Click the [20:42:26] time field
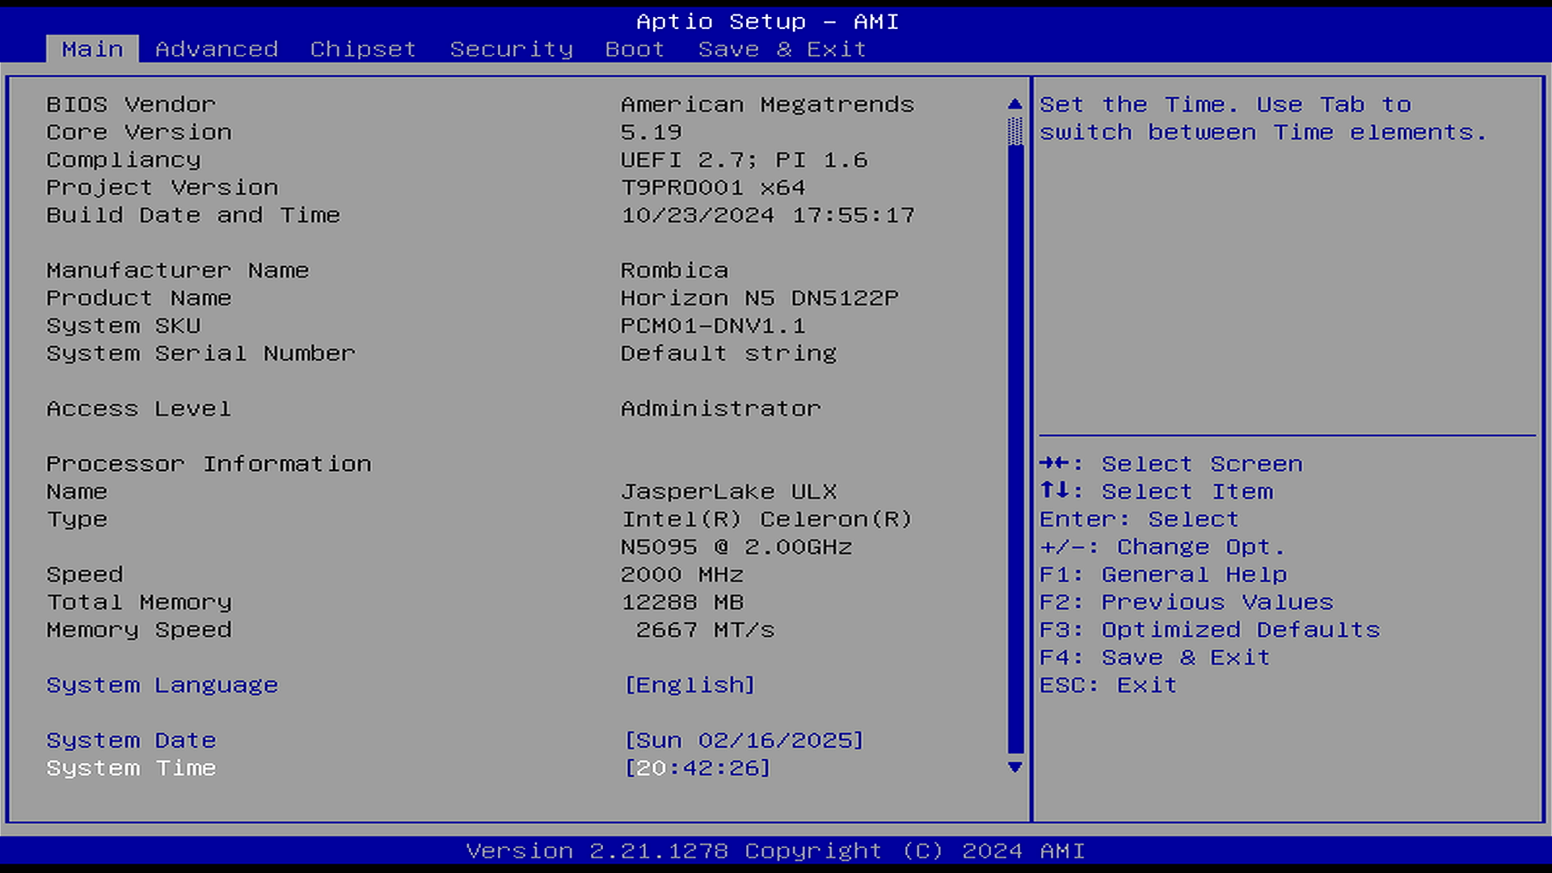1552x873 pixels. pyautogui.click(x=698, y=768)
